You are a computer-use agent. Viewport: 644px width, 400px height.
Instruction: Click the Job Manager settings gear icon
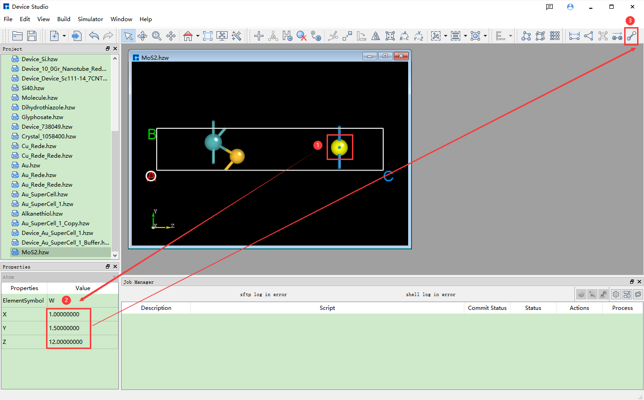616,294
